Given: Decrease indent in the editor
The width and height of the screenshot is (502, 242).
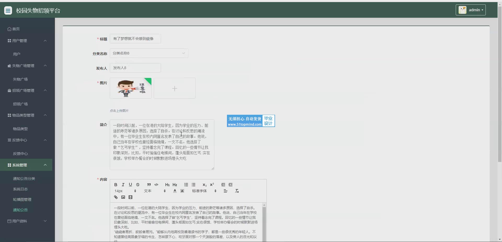Looking at the screenshot, I should (x=223, y=185).
